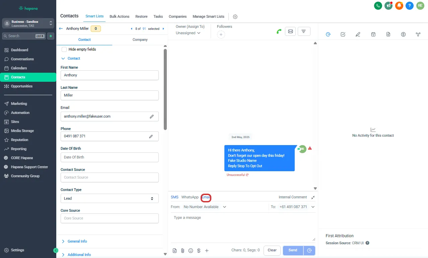Screen dimensions: 428x258
Task: Click the conversation filter icon
Action: point(303,31)
